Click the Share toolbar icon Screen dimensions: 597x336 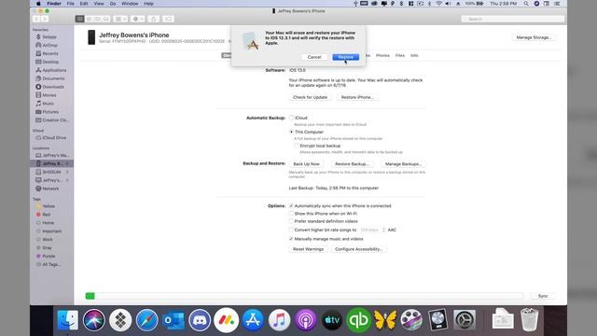(154, 19)
